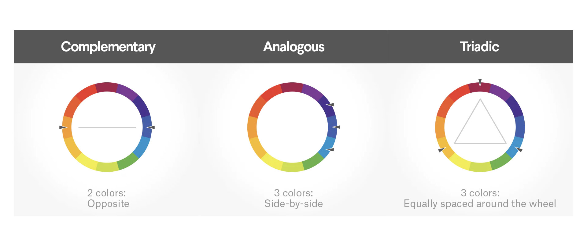The width and height of the screenshot is (587, 240).
Task: Pick the green segment on Complementary wheel
Action: (128, 161)
